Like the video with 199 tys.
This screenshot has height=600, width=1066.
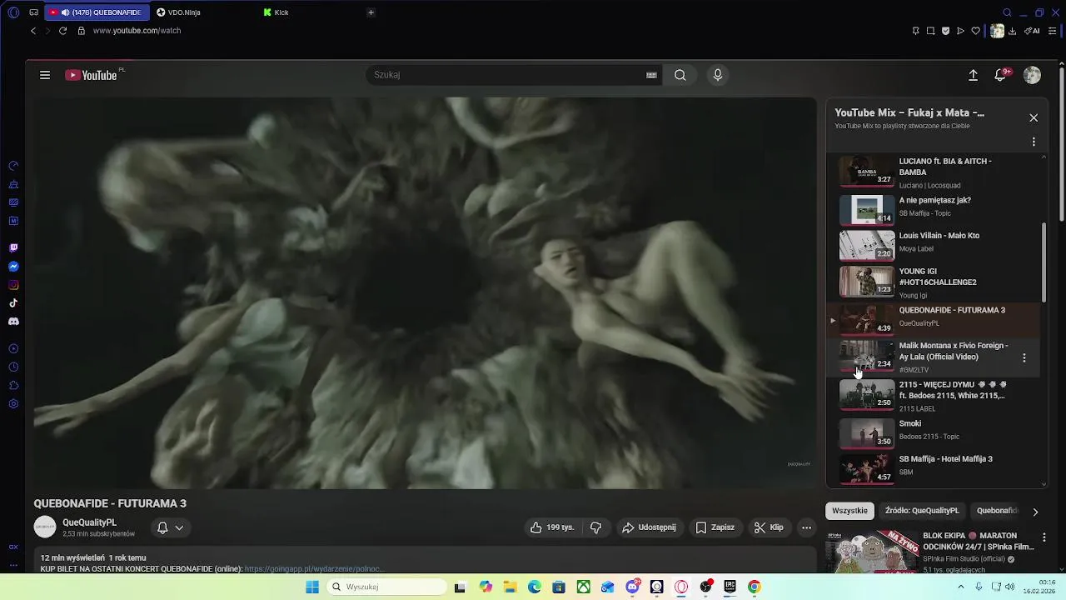552,527
